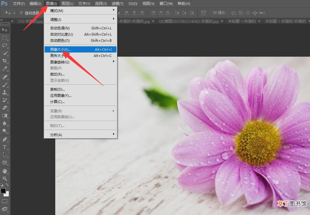The image size is (310, 215).
Task: Pick the Eyedropper tool
Action: coord(5,68)
